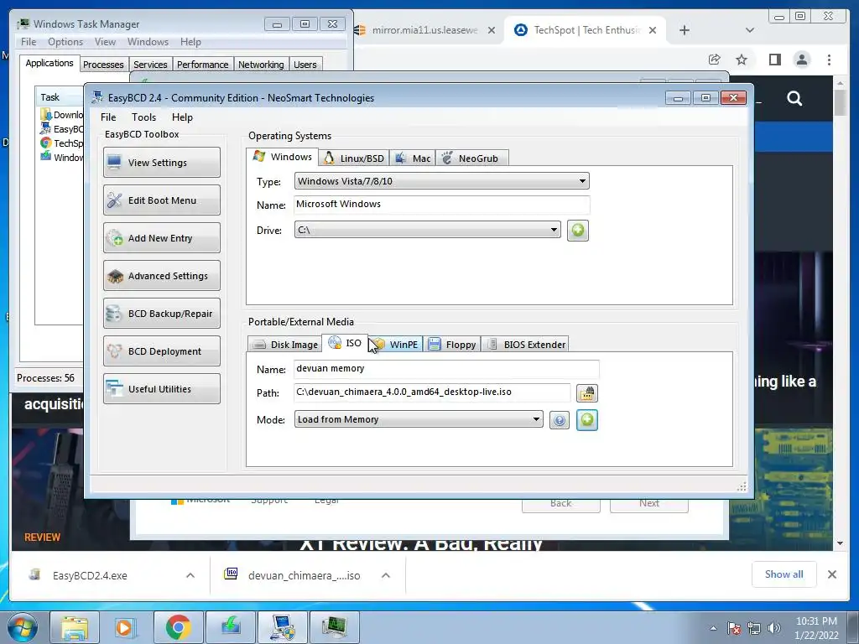Click the help icon beside Mode dropdown

(560, 420)
